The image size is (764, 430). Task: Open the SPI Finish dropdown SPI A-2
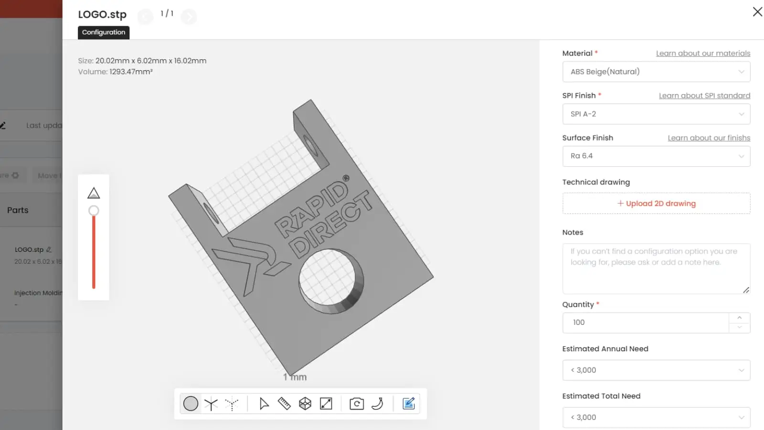coord(656,114)
